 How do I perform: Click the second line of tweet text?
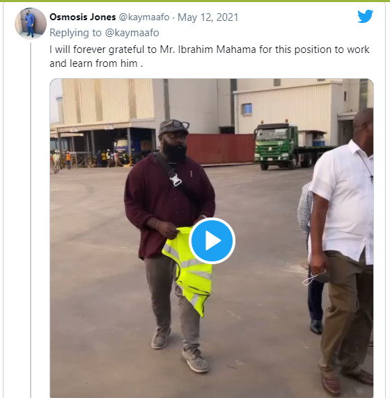(x=96, y=63)
